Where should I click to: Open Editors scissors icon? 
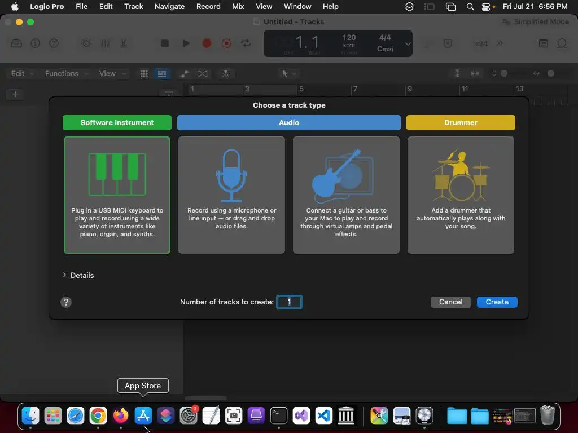(124, 43)
